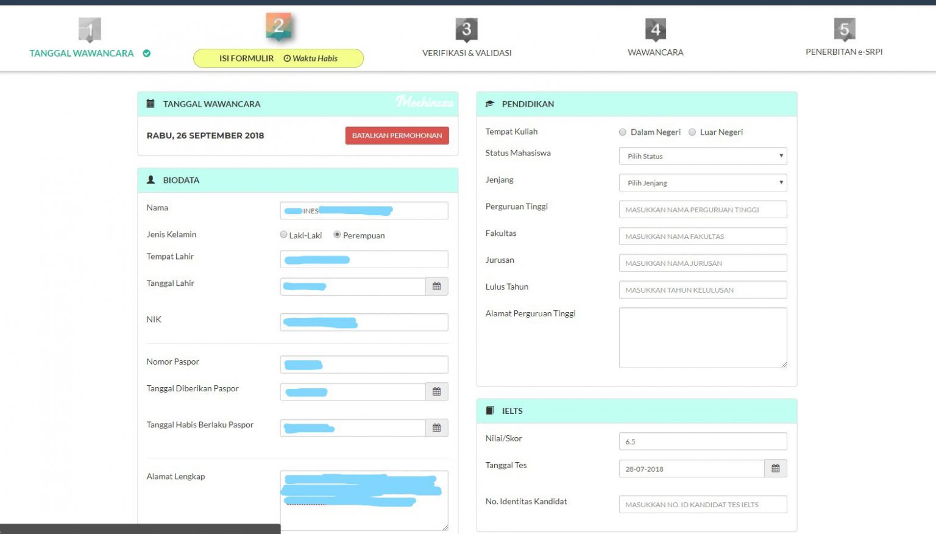Click the Alamat Perguruan Tinggi text area

coord(703,338)
